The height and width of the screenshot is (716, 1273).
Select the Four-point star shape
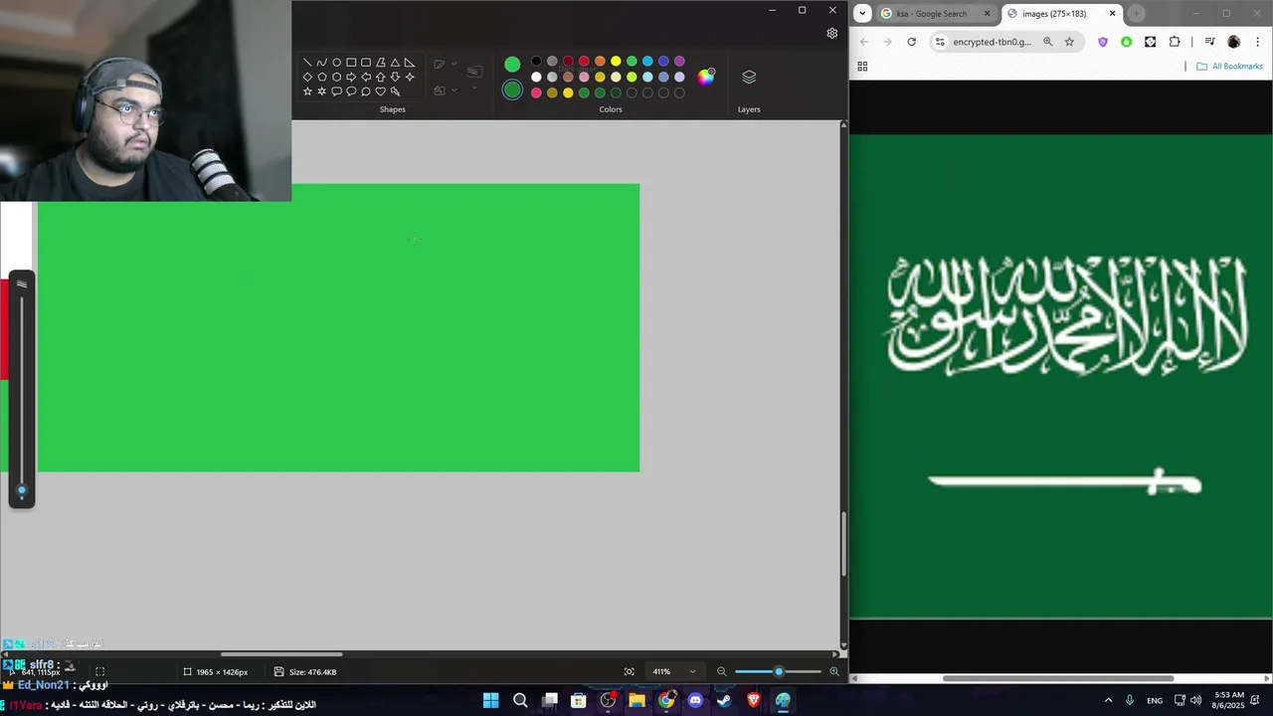(410, 77)
